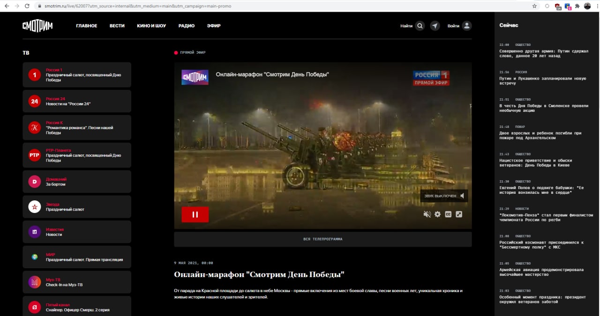Open Chrome extensions puzzle icon
The width and height of the screenshot is (600, 316).
click(577, 6)
